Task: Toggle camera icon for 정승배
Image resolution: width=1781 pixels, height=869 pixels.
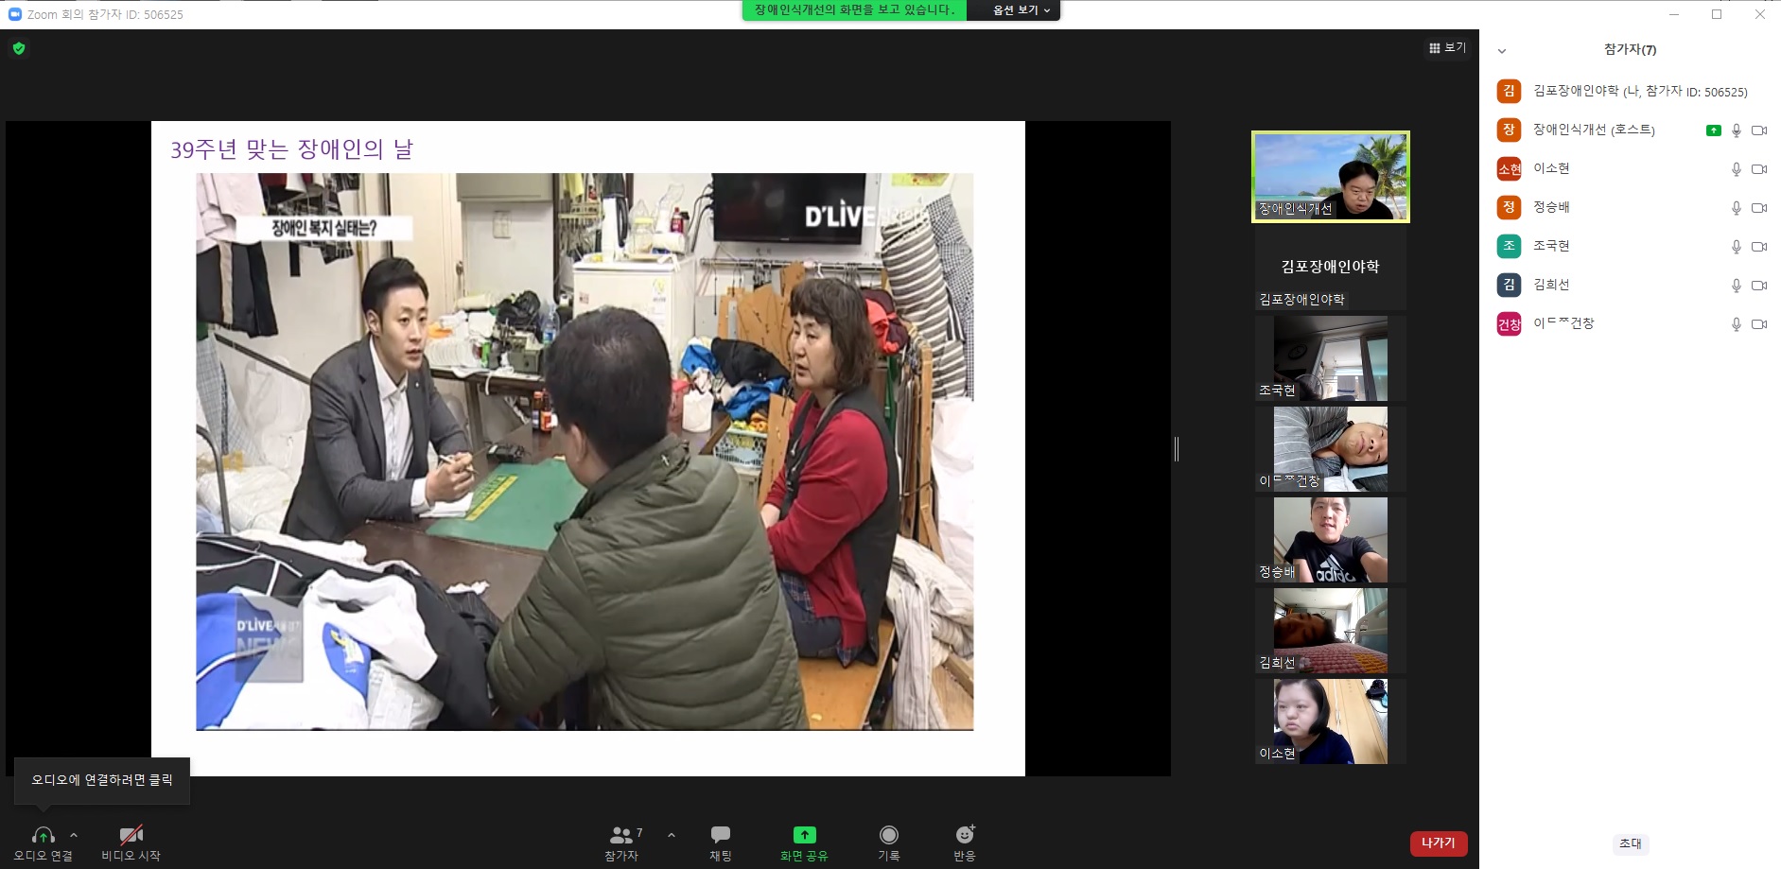Action: [x=1759, y=208]
